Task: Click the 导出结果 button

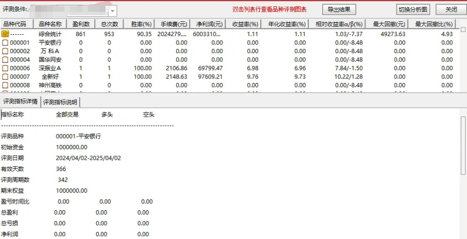Action: click(339, 9)
